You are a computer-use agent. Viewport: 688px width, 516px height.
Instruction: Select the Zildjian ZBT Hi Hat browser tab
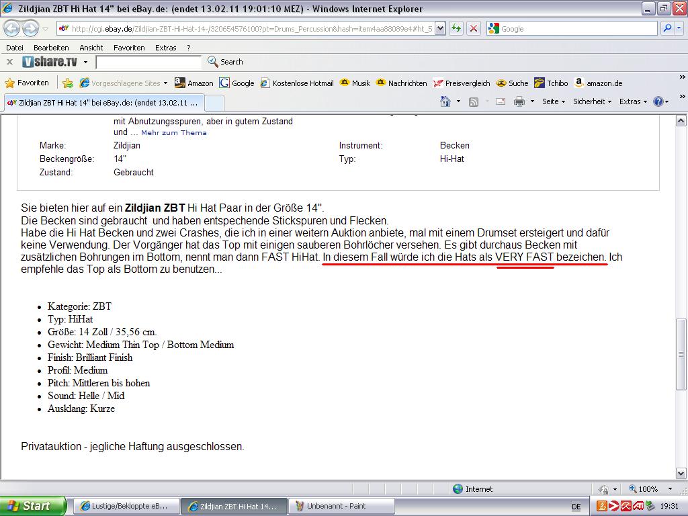[x=103, y=103]
